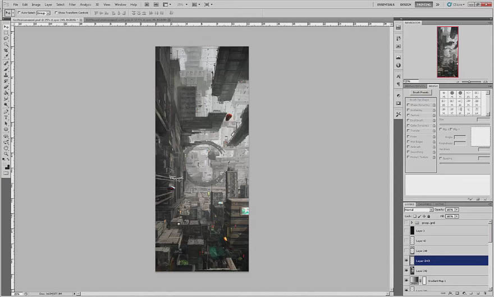Select the Path Selection arrow tool
Screen dimensions: 494x297
(x=6, y=123)
